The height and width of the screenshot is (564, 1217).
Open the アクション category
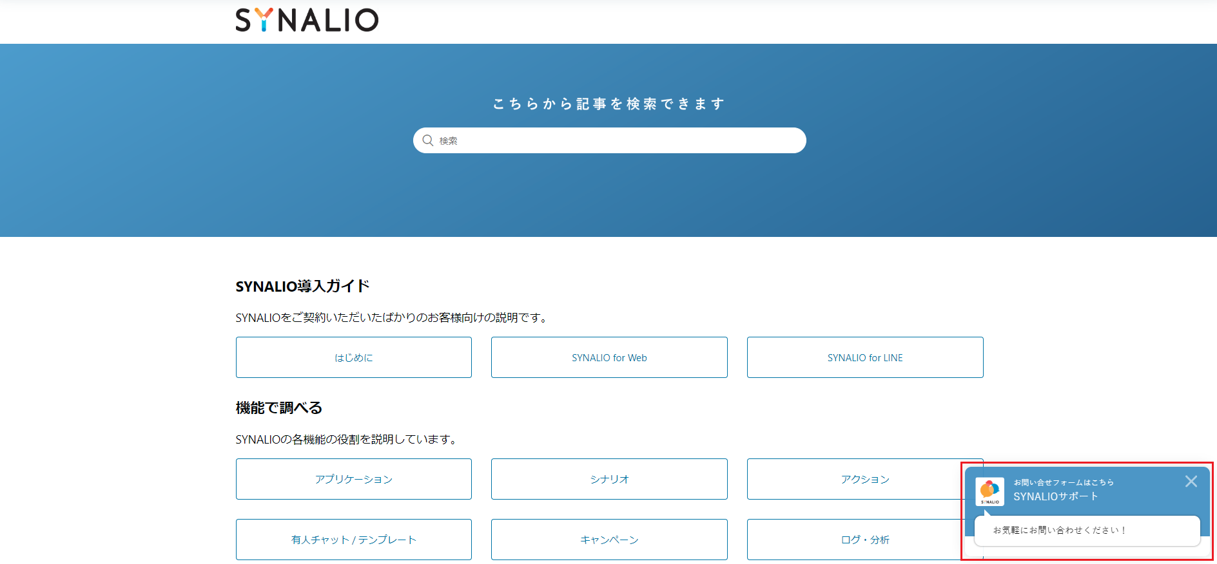865,479
